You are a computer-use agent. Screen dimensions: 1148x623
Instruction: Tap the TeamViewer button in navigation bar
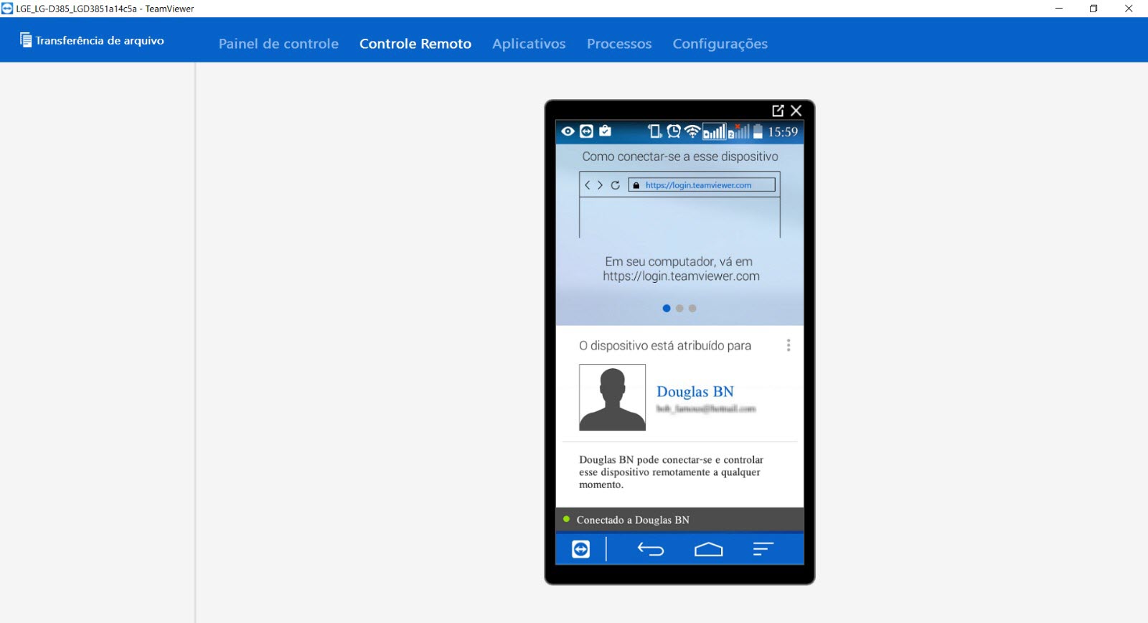580,549
